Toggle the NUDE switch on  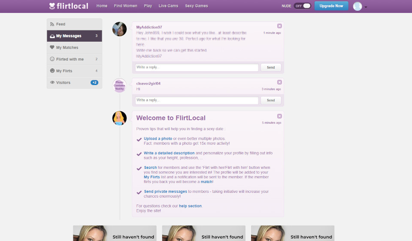tap(303, 6)
